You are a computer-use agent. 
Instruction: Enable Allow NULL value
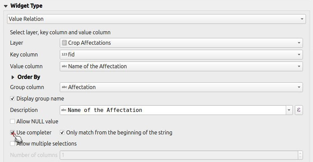tap(12, 121)
